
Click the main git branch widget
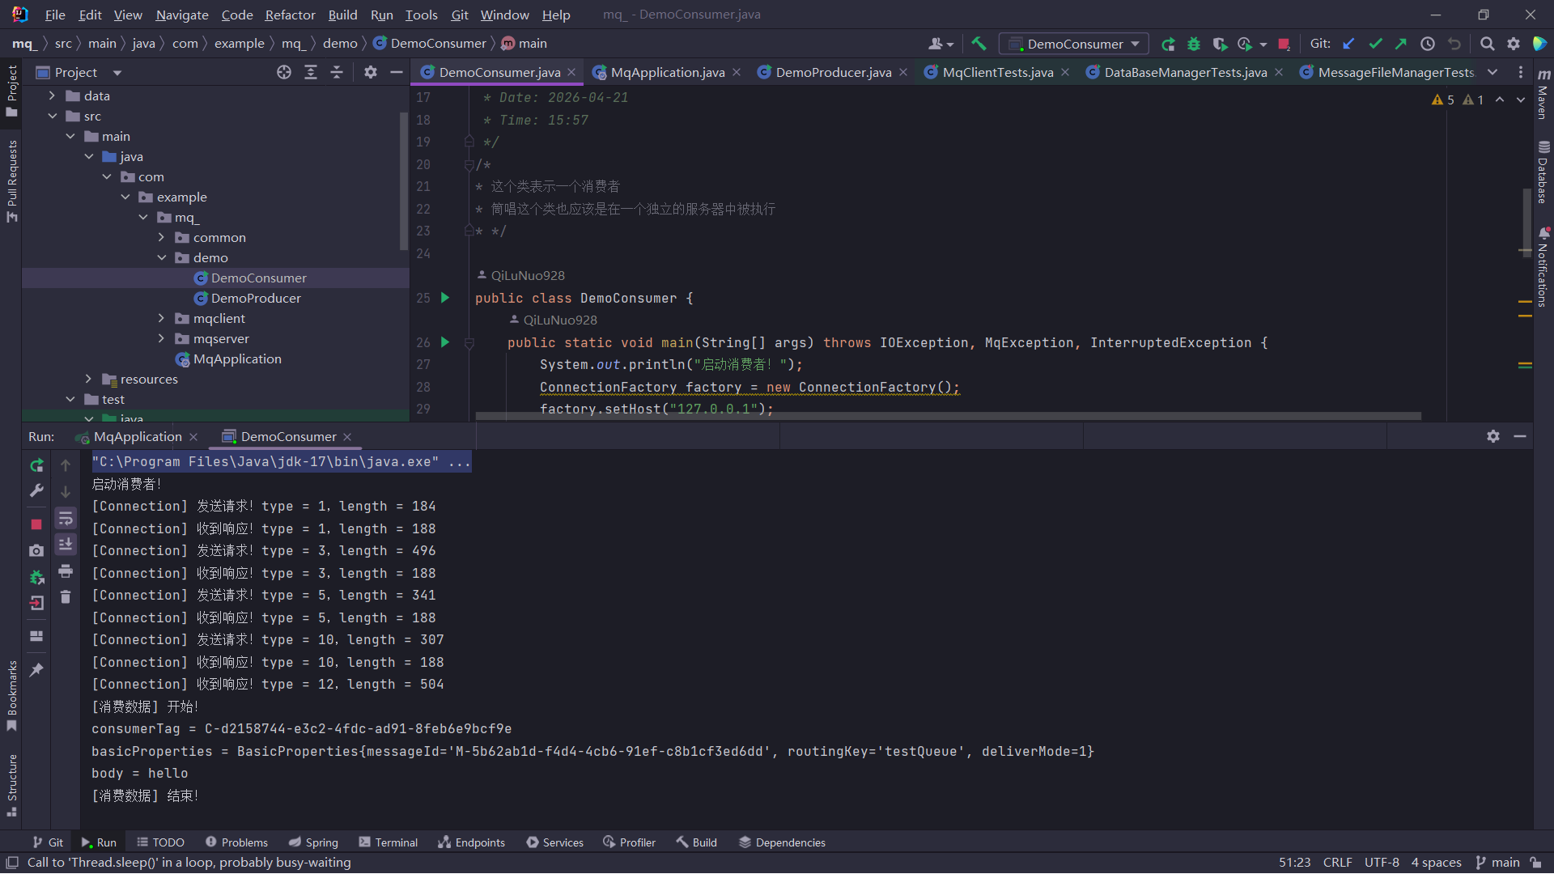(x=1497, y=863)
